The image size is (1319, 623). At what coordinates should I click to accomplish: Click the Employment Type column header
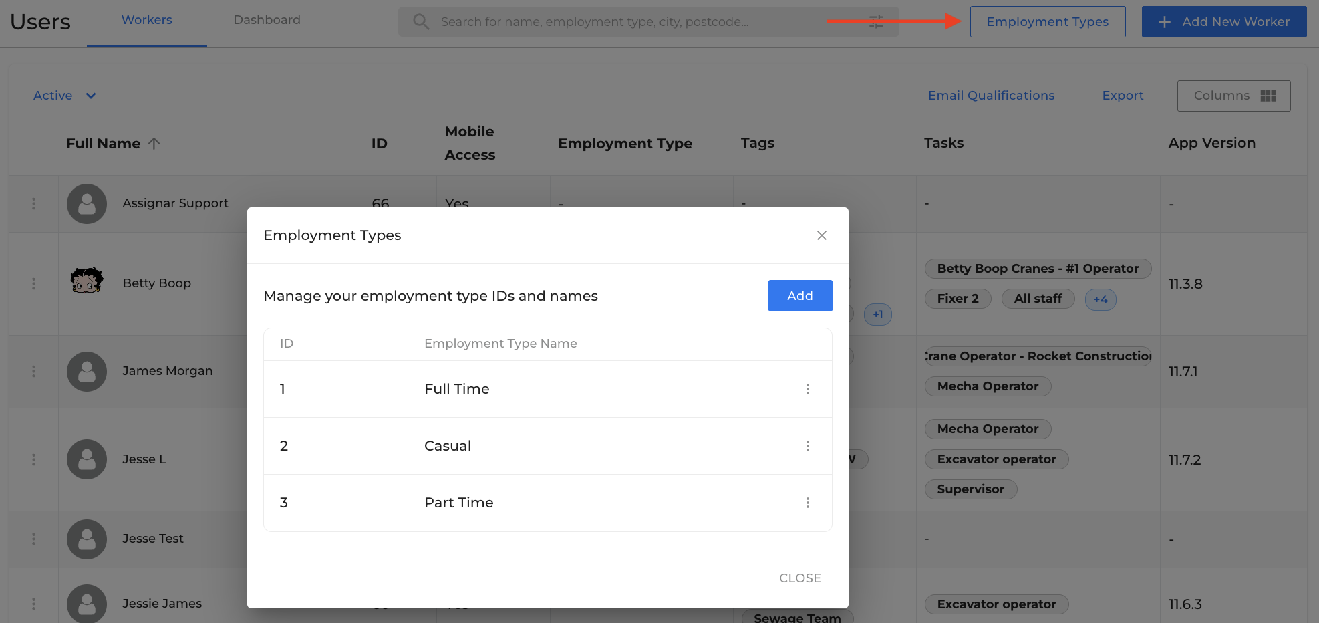[x=625, y=144]
